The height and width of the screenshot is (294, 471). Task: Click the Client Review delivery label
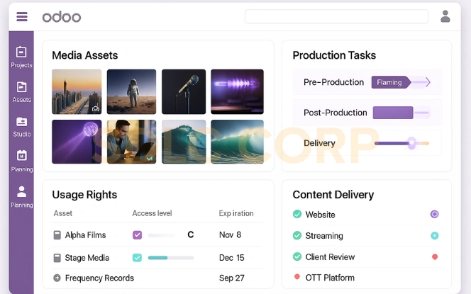330,257
